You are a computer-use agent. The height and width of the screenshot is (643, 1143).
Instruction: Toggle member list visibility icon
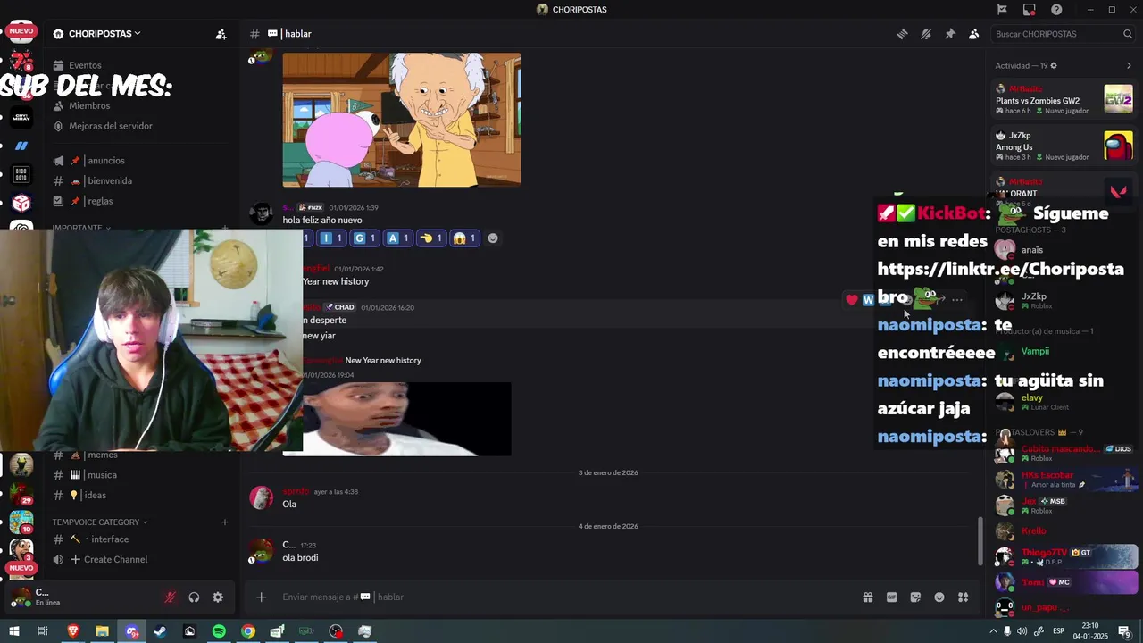click(x=973, y=34)
